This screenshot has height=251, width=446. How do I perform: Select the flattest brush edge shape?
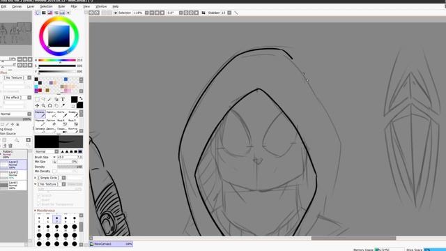coord(80,152)
